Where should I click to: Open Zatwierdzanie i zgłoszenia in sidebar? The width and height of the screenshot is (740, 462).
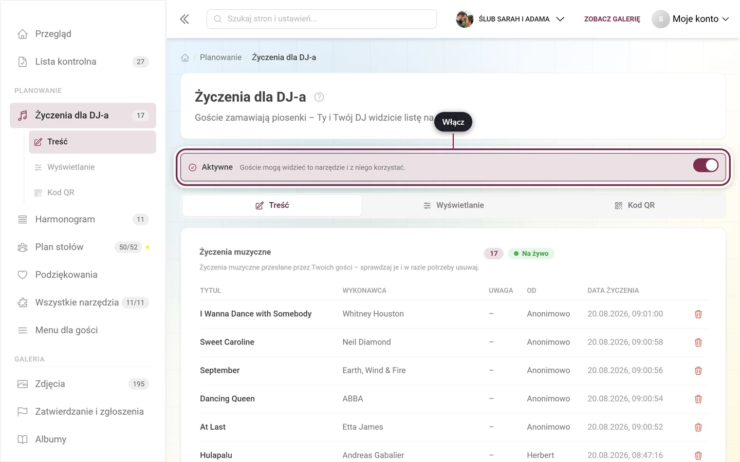click(83, 412)
